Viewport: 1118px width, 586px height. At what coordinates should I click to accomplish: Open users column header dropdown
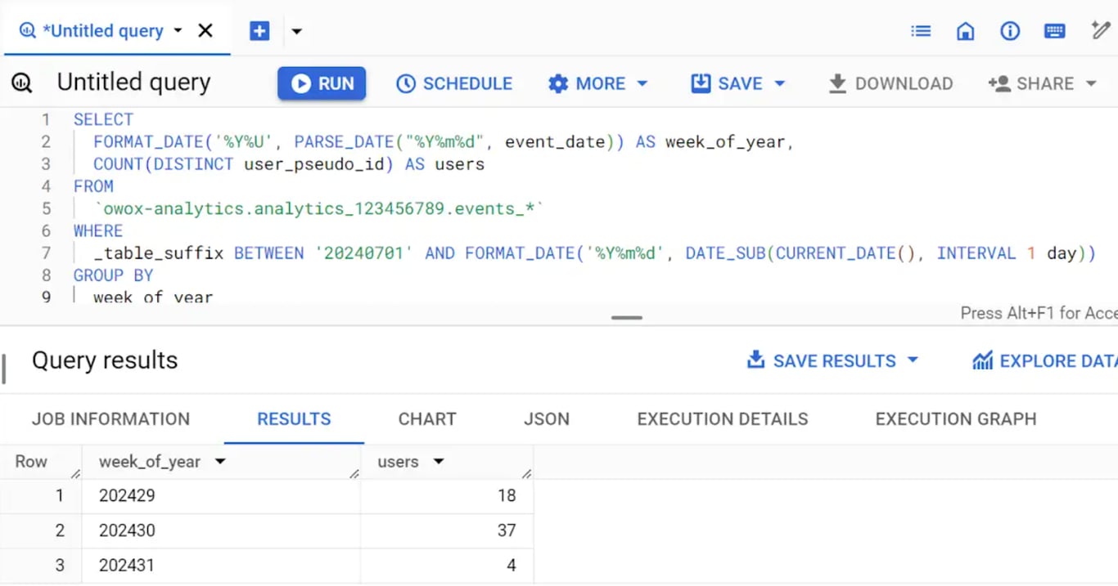tap(439, 462)
